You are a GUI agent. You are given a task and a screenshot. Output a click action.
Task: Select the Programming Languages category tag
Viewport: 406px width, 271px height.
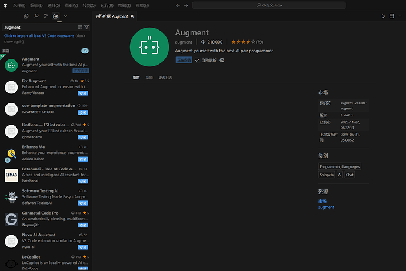pyautogui.click(x=340, y=166)
